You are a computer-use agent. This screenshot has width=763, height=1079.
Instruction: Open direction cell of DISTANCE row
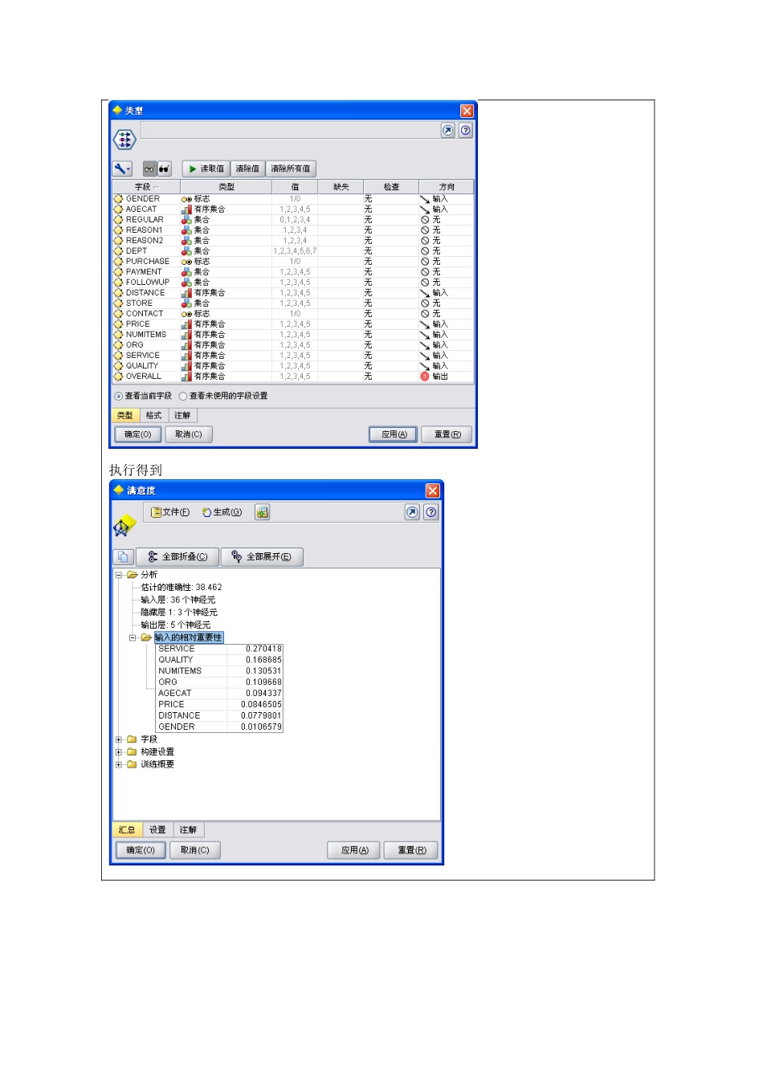tap(447, 292)
